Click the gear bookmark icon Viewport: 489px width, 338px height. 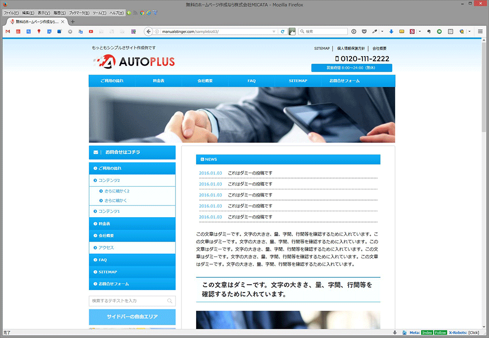70,31
